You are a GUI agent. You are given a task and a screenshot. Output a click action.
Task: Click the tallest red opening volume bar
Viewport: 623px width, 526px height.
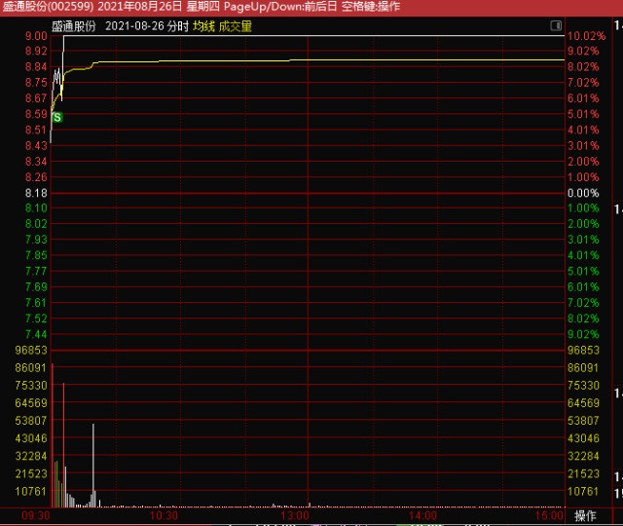click(53, 435)
